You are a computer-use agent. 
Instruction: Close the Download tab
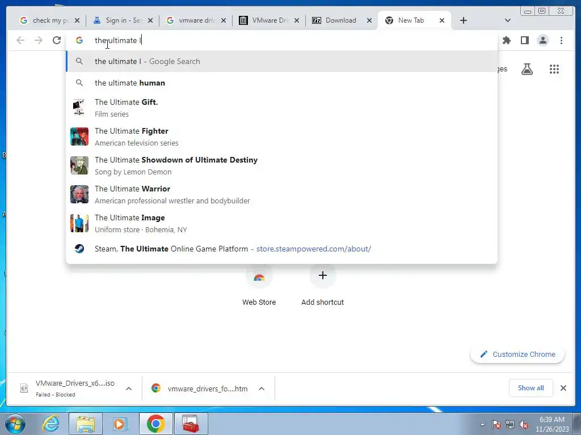369,20
